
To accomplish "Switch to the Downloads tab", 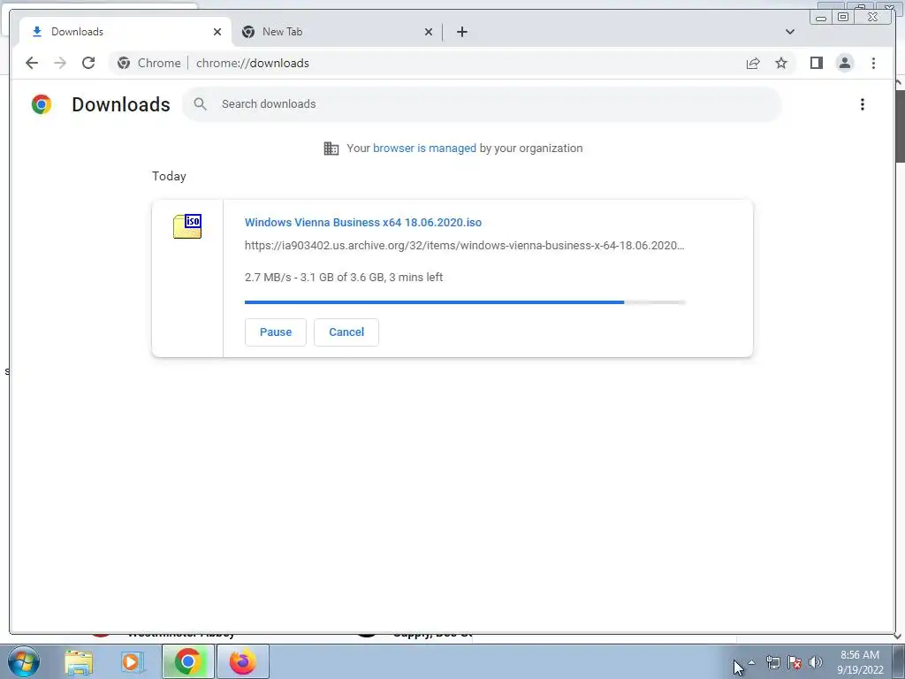I will tap(125, 32).
